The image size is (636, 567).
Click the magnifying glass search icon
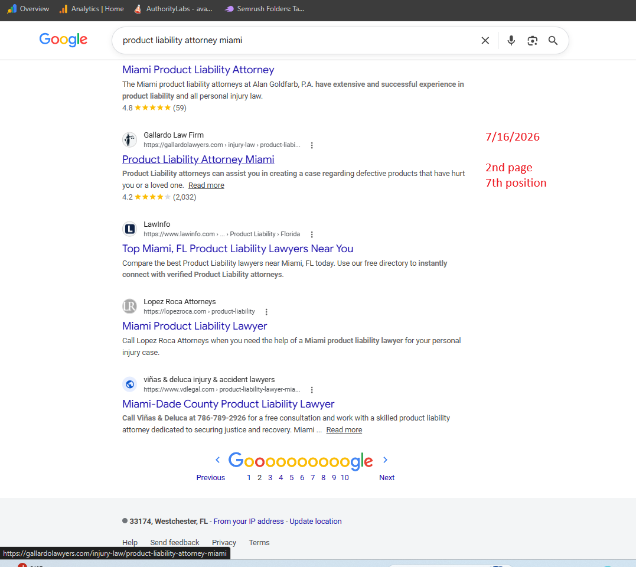pos(553,41)
